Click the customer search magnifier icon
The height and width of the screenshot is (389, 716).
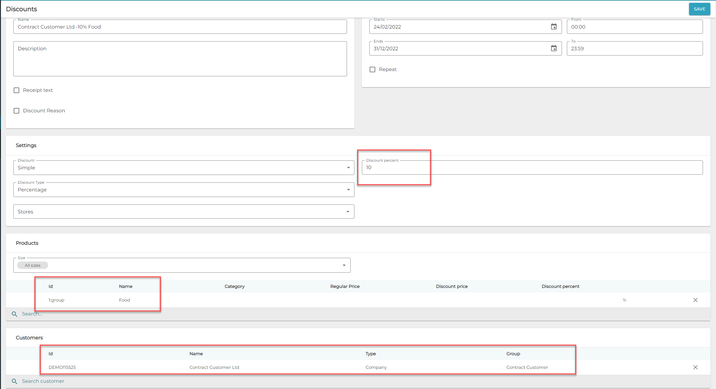[x=14, y=381]
